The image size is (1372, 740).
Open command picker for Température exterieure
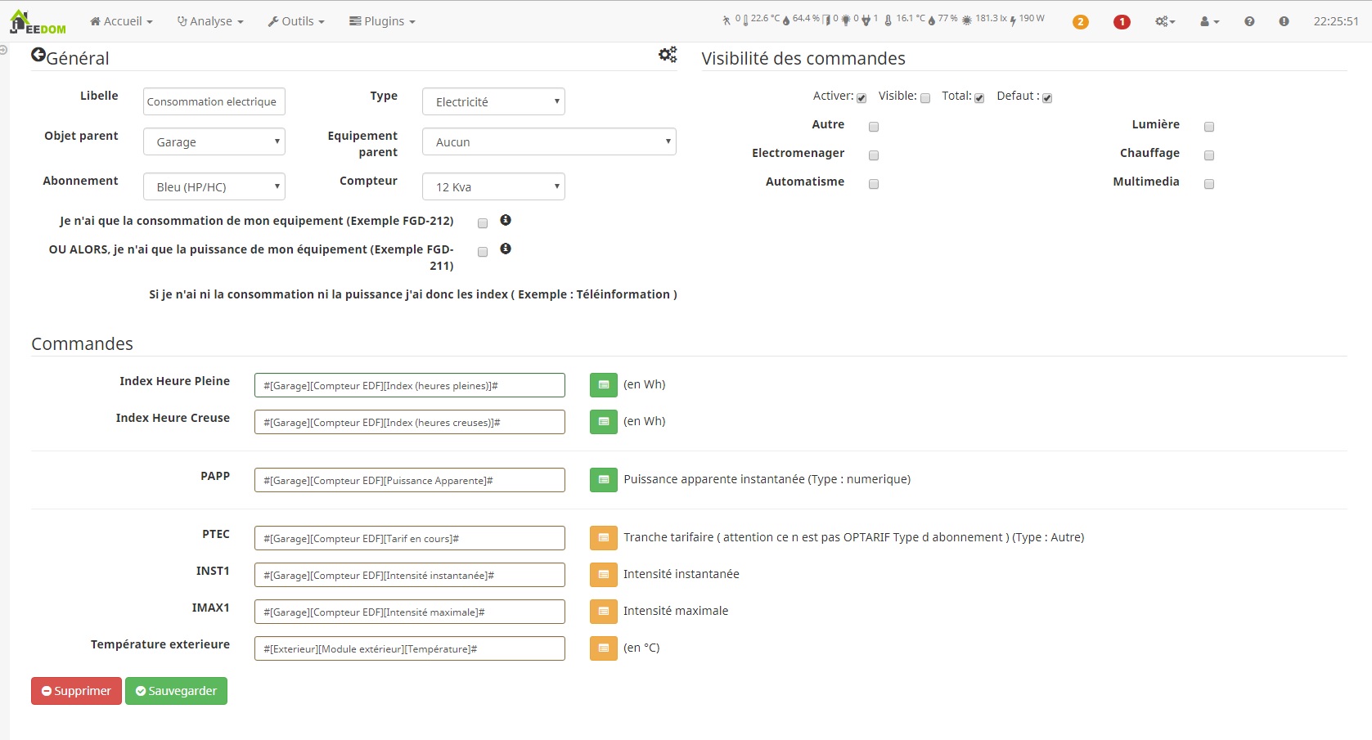point(604,648)
